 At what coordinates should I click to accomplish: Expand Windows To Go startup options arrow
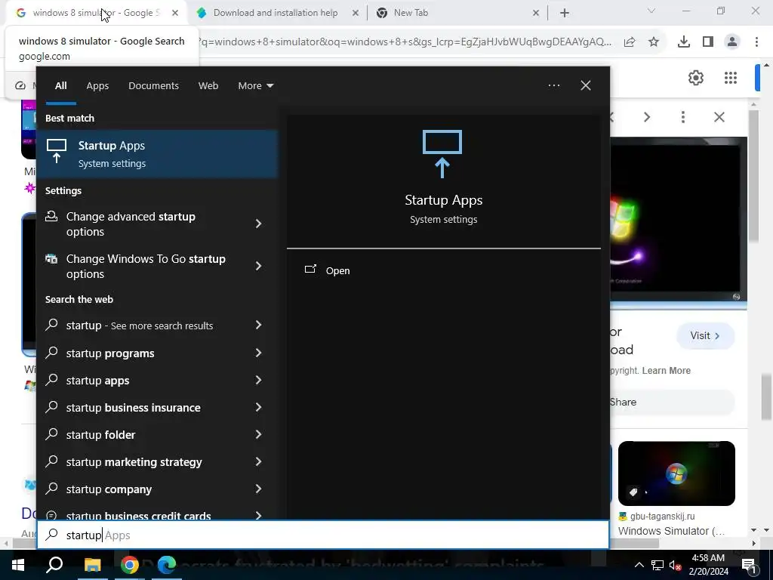[x=258, y=267]
